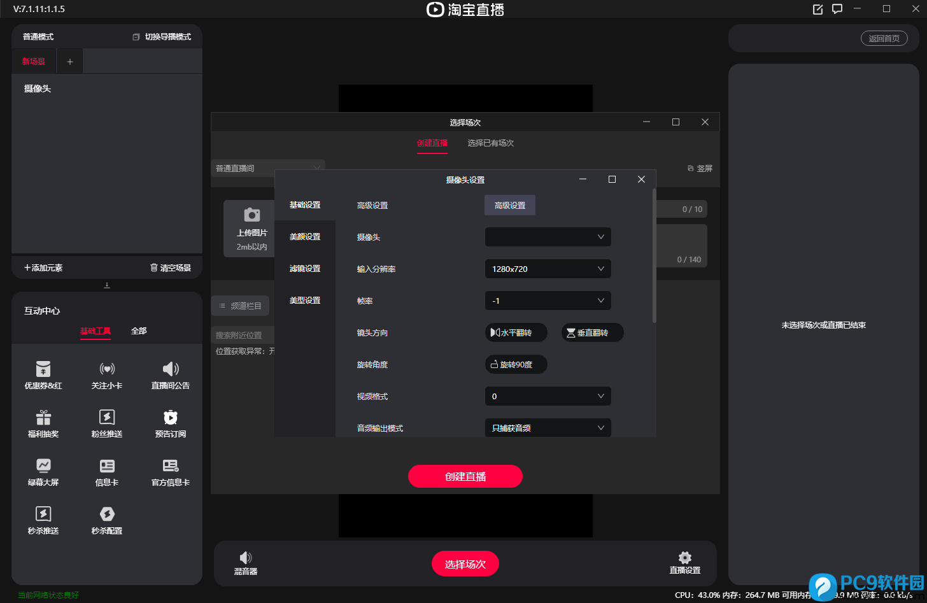Open the 输入分辨率 1280x720 dropdown

pyautogui.click(x=548, y=269)
